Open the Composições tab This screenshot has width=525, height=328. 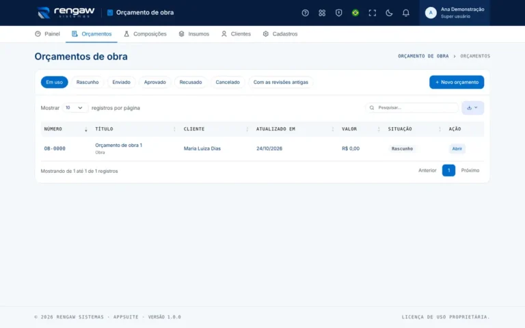[145, 33]
